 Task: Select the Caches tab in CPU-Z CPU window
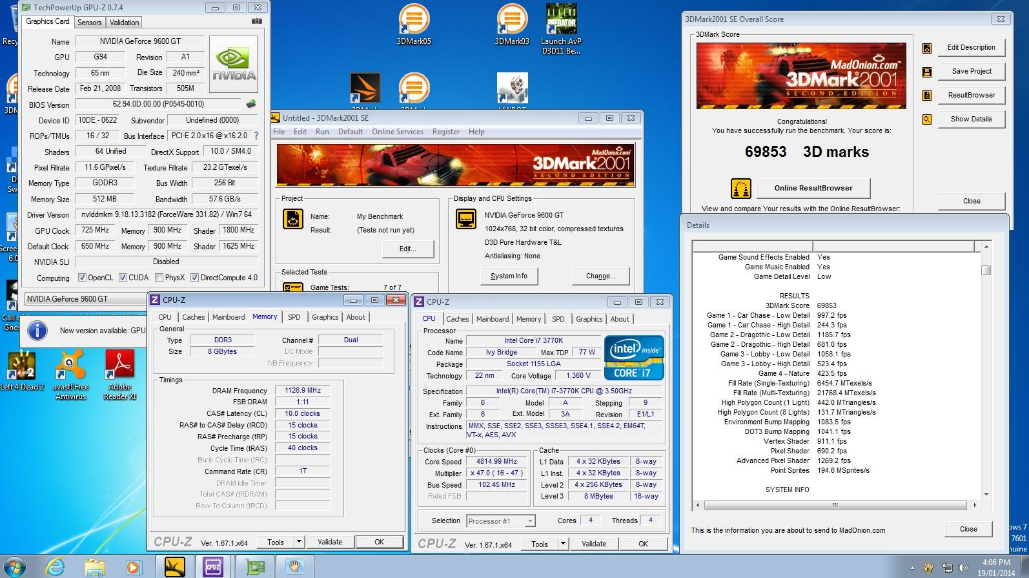pyautogui.click(x=457, y=319)
